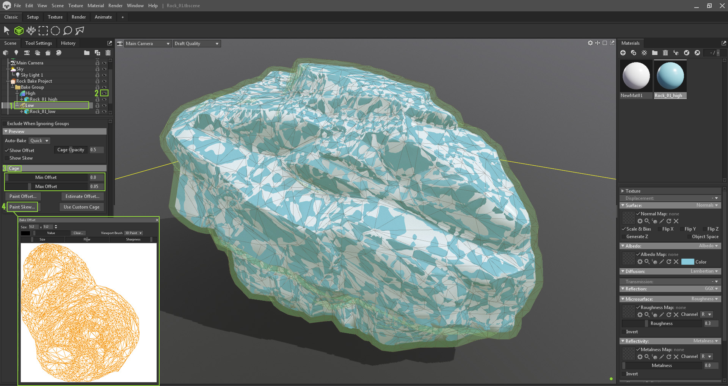The image size is (728, 386).
Task: Open the Main Camera viewport dropdown
Action: pos(148,43)
